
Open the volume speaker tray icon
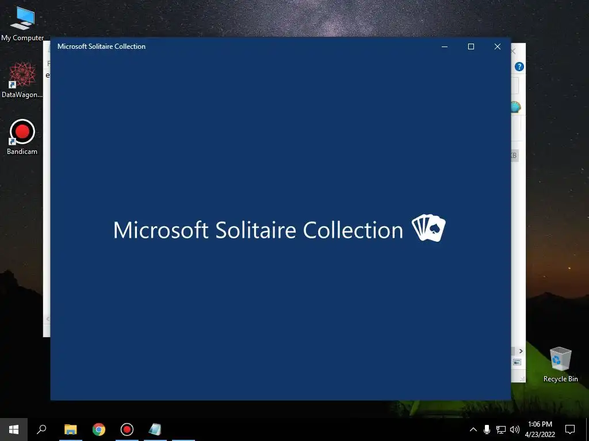tap(515, 430)
